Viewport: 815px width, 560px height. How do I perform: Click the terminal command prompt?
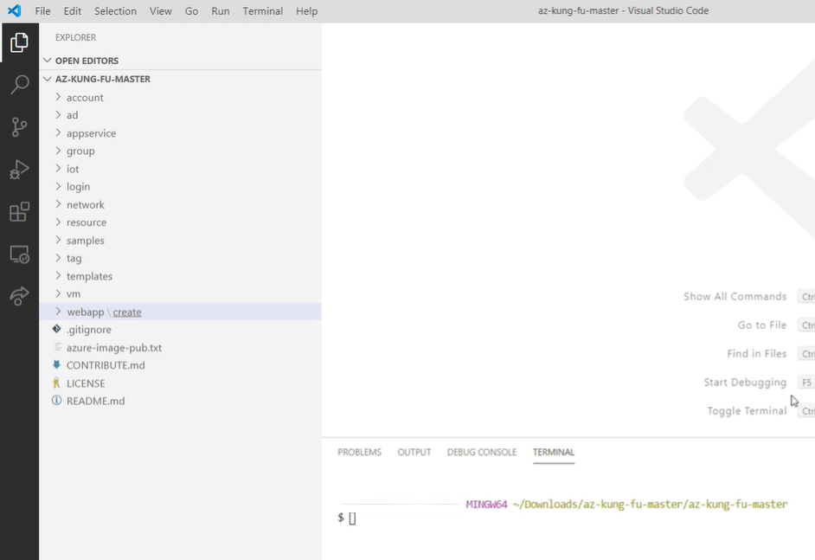click(352, 518)
